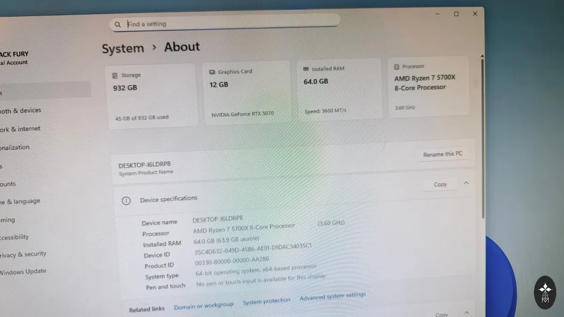
Task: Maximize the Settings window
Action: pos(456,14)
